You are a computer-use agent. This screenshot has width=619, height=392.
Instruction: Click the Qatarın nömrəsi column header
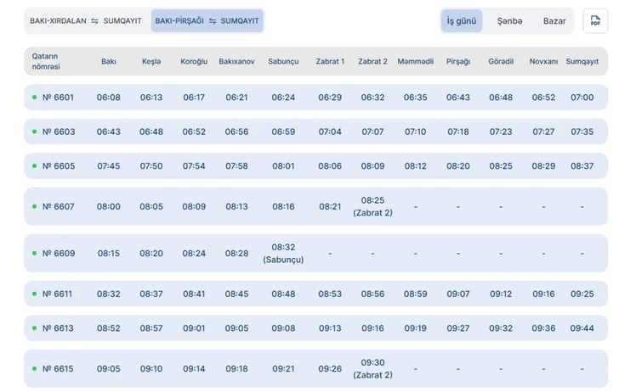tap(46, 61)
